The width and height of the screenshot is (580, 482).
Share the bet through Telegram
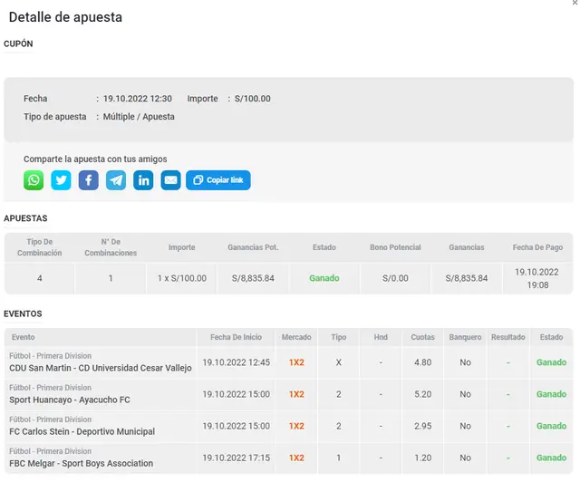(x=116, y=180)
